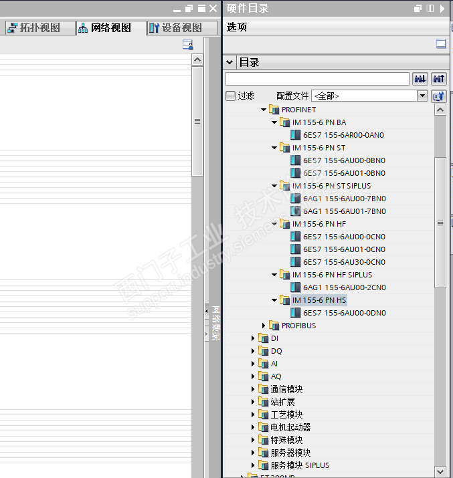Select module 6ES7 155-6AU01-0CN0

[344, 249]
